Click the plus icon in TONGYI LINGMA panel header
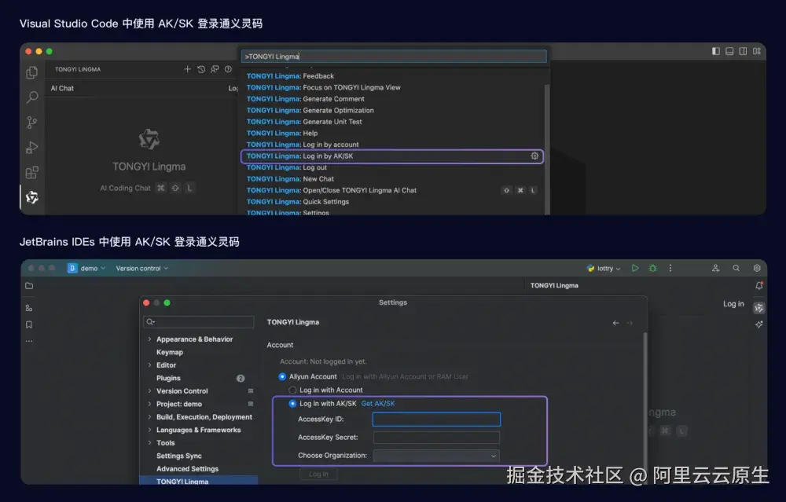786x502 pixels. pyautogui.click(x=188, y=69)
